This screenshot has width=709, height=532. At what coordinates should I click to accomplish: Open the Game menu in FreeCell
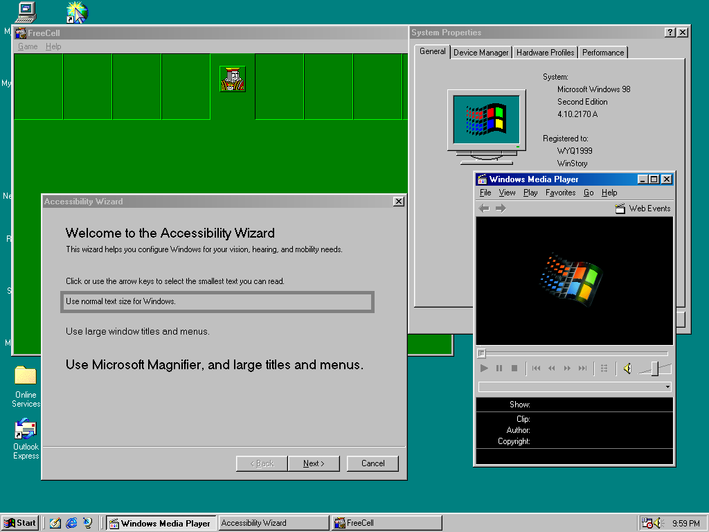28,46
